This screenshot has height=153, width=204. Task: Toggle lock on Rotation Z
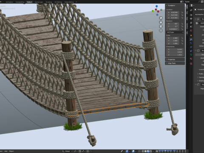(182, 29)
